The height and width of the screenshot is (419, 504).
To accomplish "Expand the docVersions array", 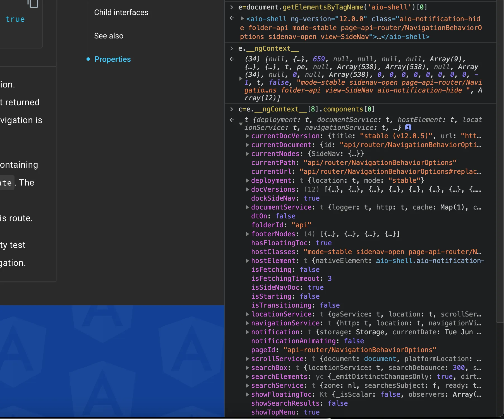I will [x=247, y=189].
